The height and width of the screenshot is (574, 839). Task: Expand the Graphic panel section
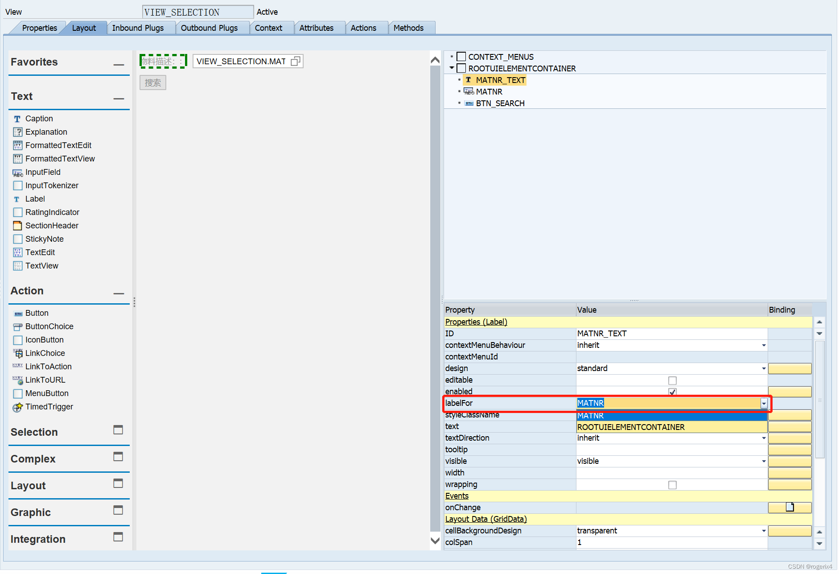tap(118, 510)
